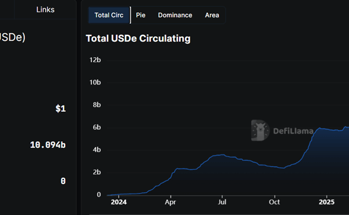The height and width of the screenshot is (215, 349).
Task: Show the Area chart view
Action: click(x=212, y=15)
